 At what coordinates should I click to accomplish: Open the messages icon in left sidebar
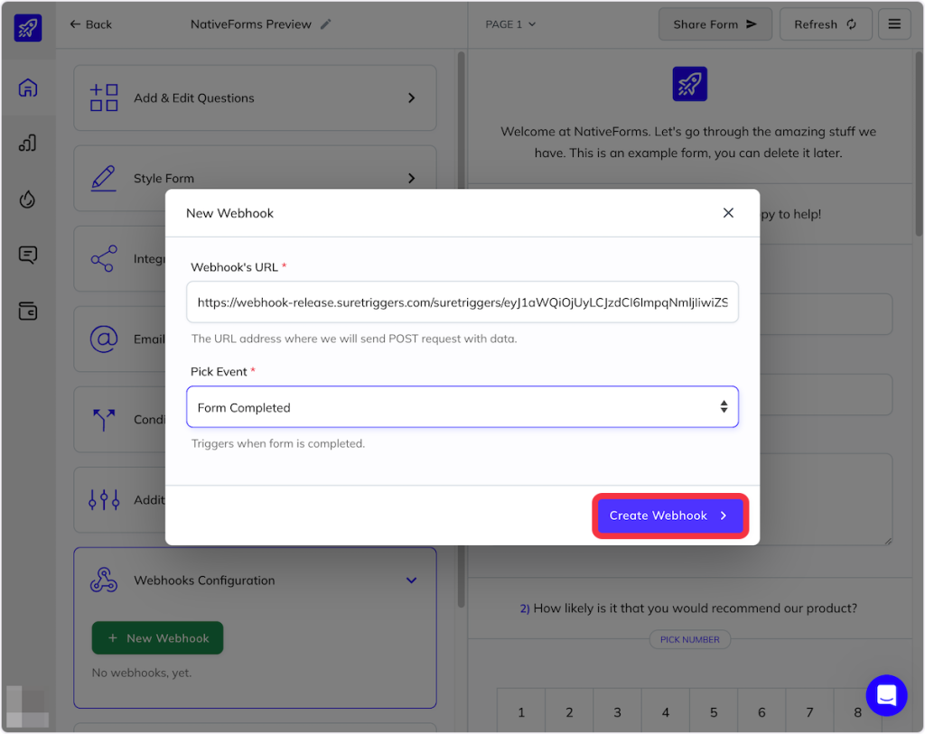pyautogui.click(x=28, y=256)
